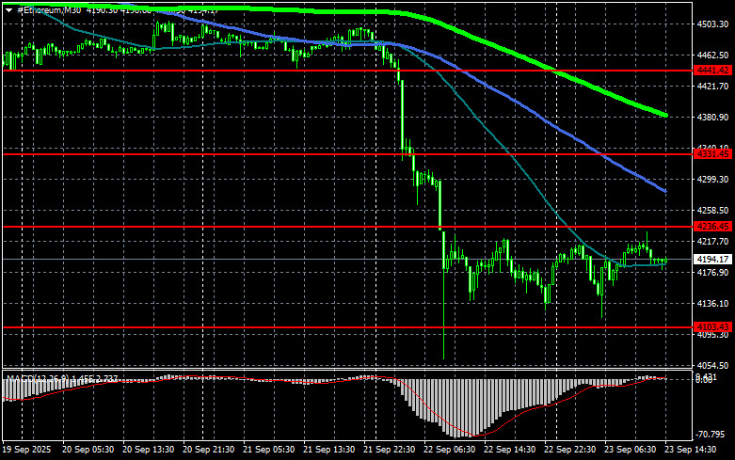Click the 19 Sep 2025 date label

click(x=26, y=450)
